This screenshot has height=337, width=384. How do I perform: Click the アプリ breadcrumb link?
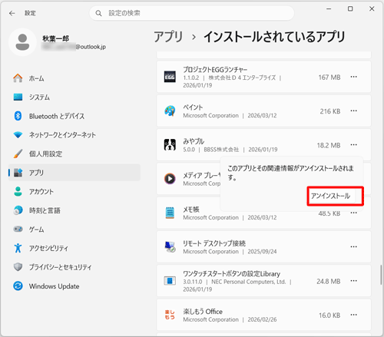point(168,37)
